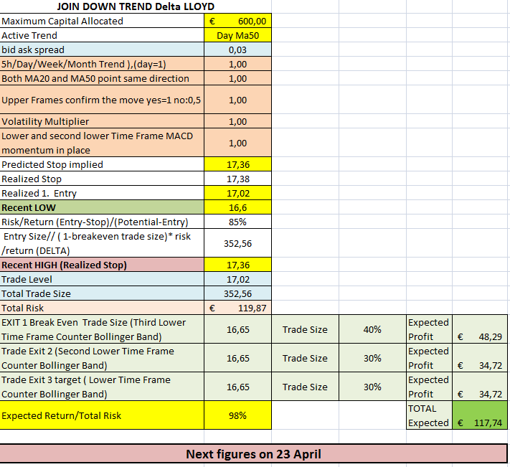Click the 1,00 value beside 5h/Day/Week/Month Trend
Screen dimensions: 510x467
tap(237, 64)
